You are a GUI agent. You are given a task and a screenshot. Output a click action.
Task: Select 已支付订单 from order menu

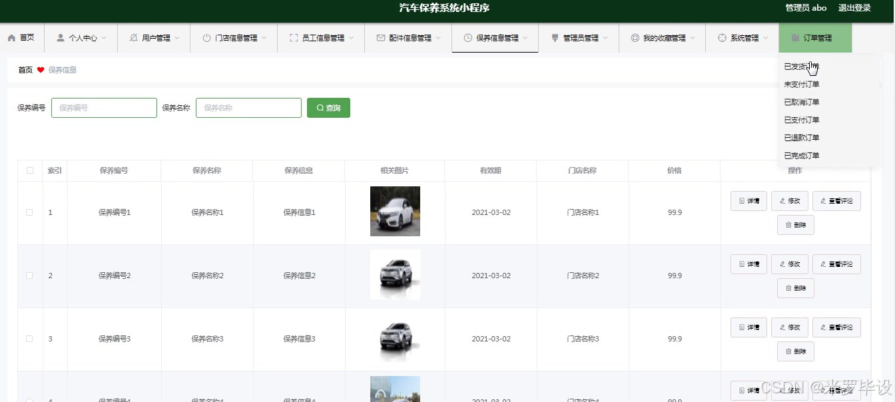pos(802,120)
